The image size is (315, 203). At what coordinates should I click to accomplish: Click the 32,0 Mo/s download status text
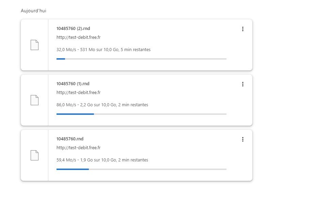104,50
